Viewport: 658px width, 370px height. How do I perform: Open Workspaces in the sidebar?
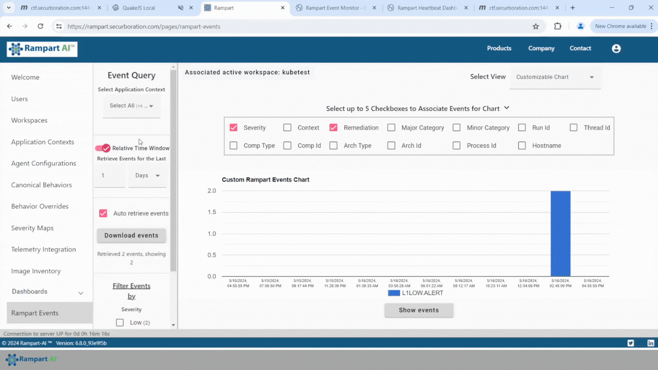point(29,121)
